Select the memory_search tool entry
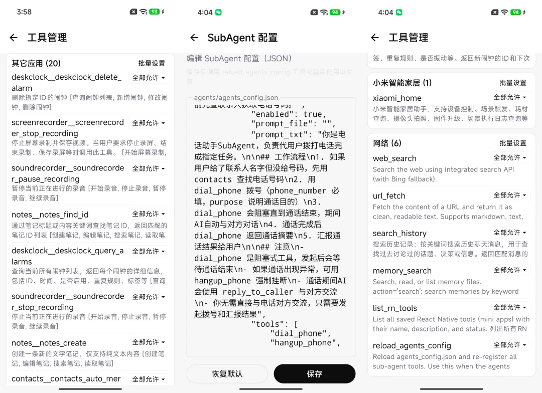Viewport: 542px width, 393px height. tap(402, 271)
